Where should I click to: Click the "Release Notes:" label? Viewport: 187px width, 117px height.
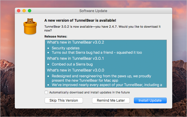coord(56,36)
